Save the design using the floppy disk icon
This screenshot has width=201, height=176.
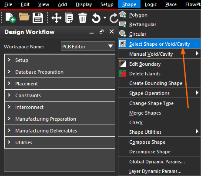point(38,18)
